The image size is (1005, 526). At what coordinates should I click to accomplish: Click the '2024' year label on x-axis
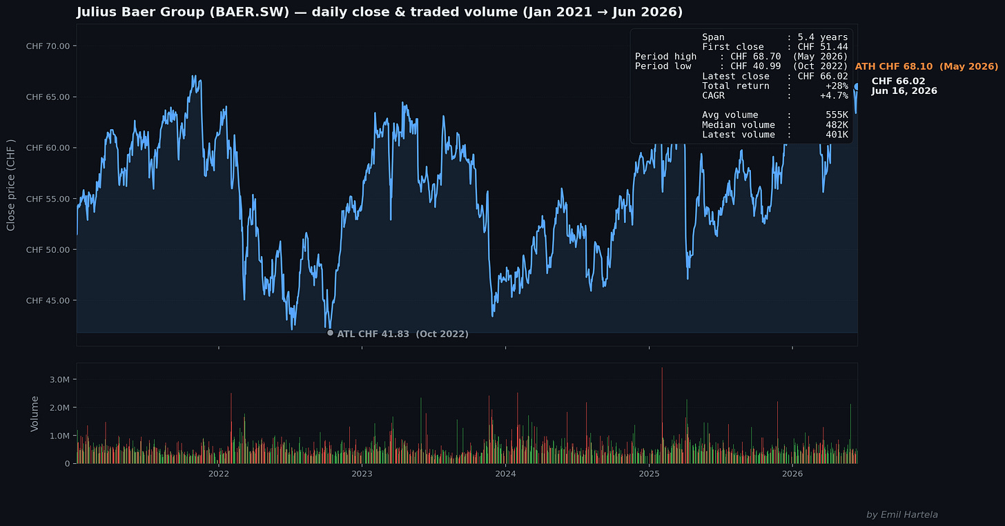click(505, 474)
